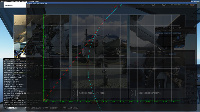The width and height of the screenshot is (200, 112).
Task: Click the END key icon for Main Menu
Action: coord(65,108)
